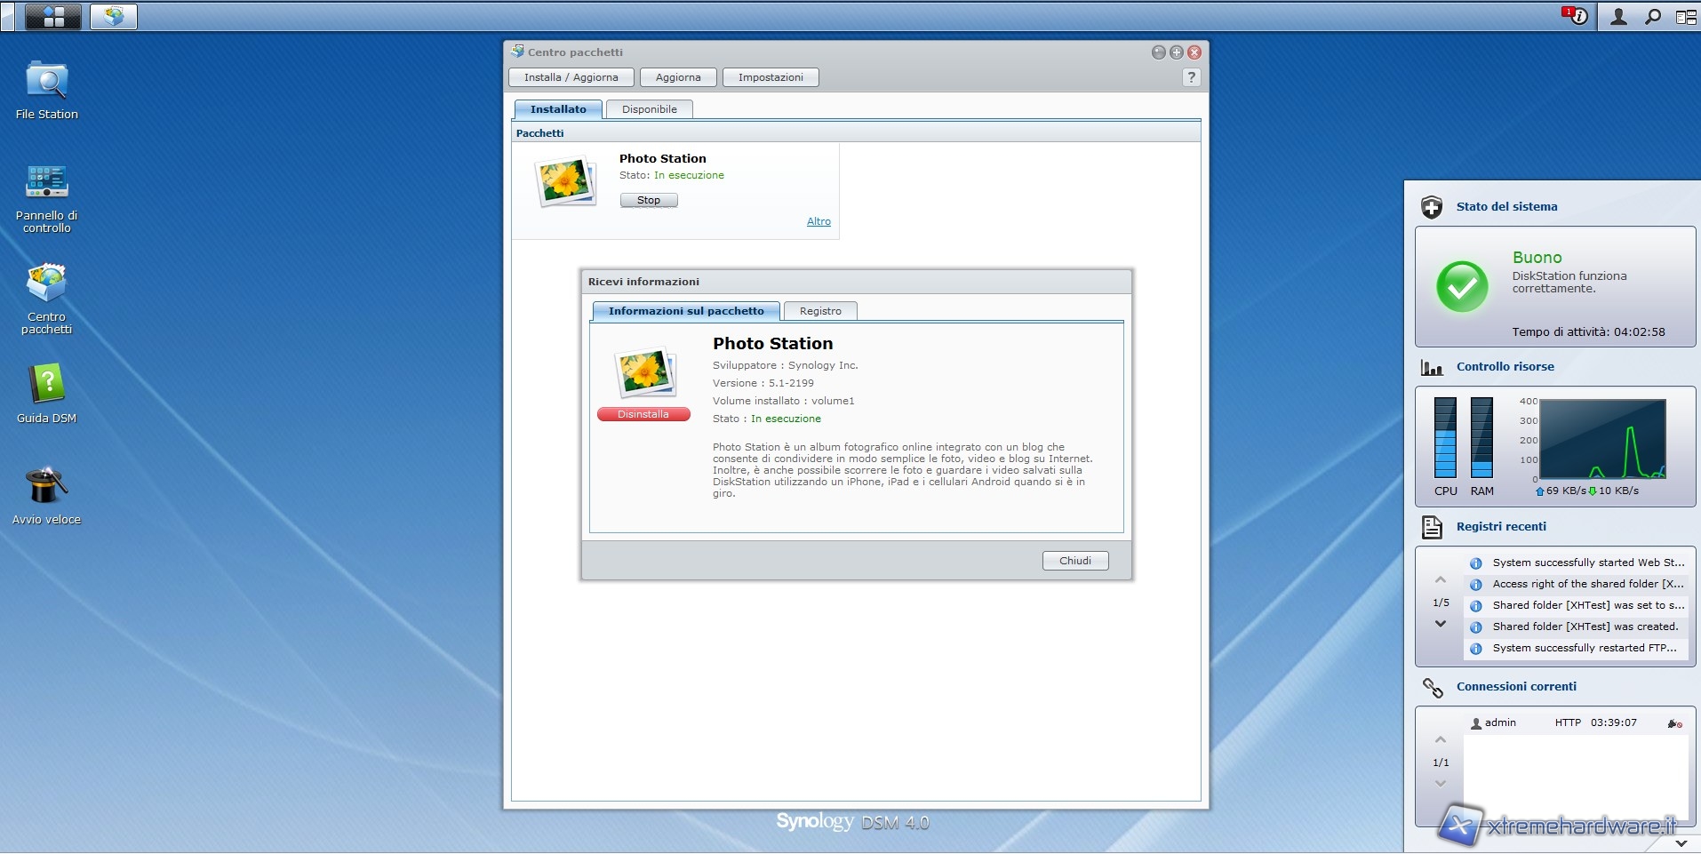
Task: Launch Centro pacchetti from the desktop
Action: (46, 284)
